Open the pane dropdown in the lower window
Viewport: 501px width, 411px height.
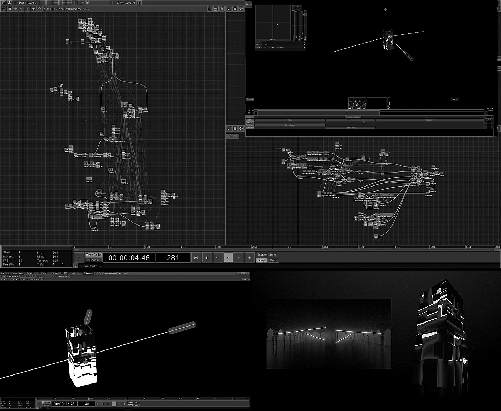(x=2, y=280)
